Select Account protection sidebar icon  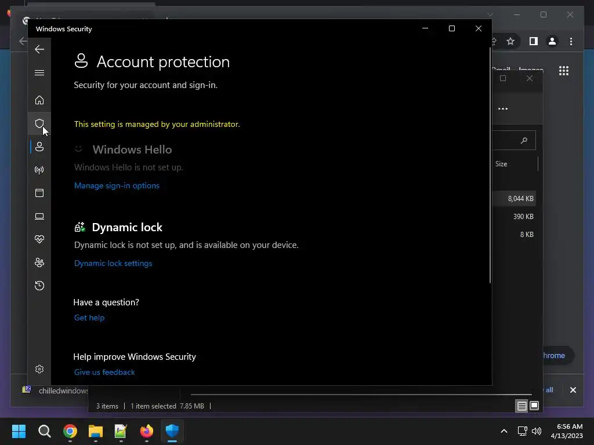pos(39,147)
